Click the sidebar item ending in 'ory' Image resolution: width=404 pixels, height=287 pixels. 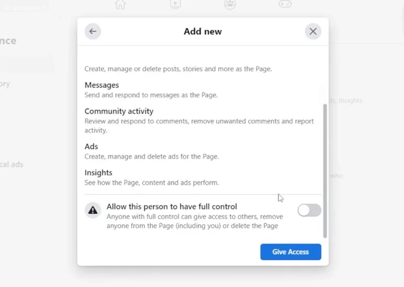pyautogui.click(x=5, y=84)
